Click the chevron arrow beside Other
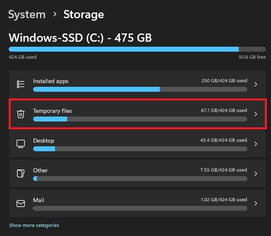Viewport: 271px width, 236px height. [256, 174]
